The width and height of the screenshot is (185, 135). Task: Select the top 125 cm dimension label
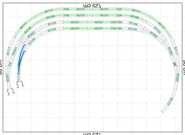(x=92, y=6)
